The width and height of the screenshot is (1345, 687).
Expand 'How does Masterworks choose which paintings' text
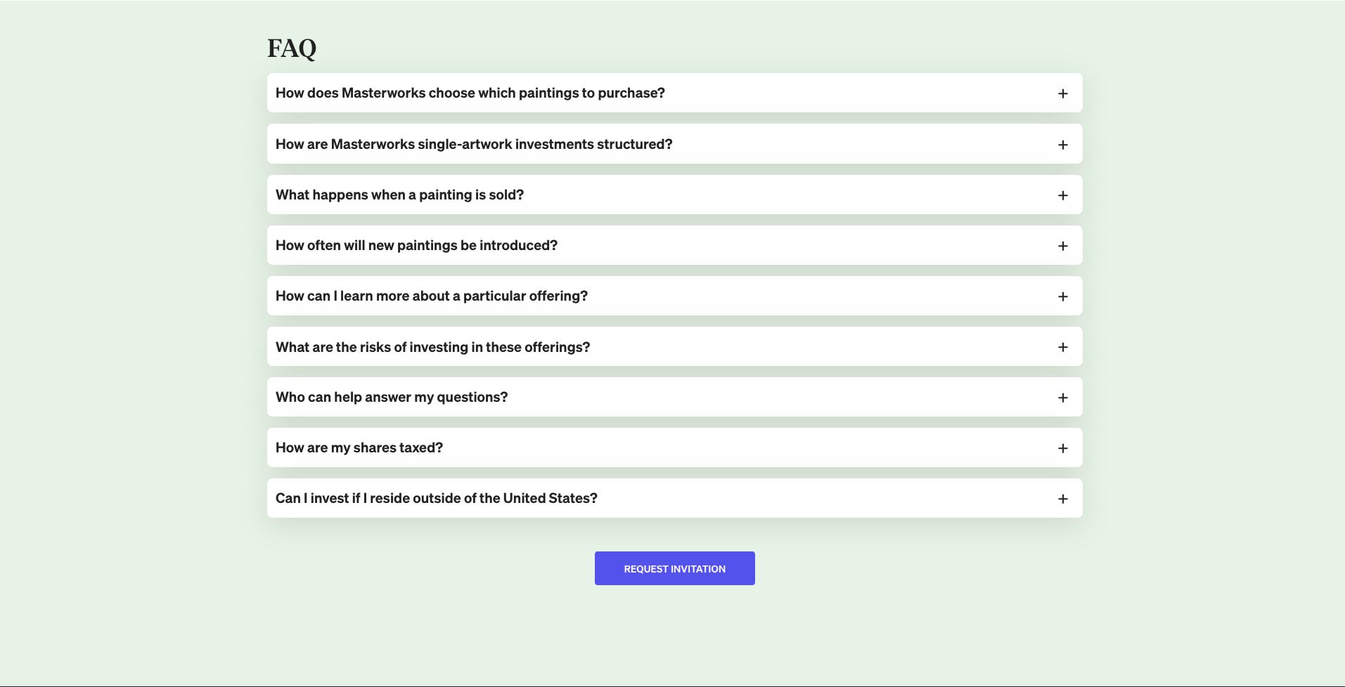[470, 93]
